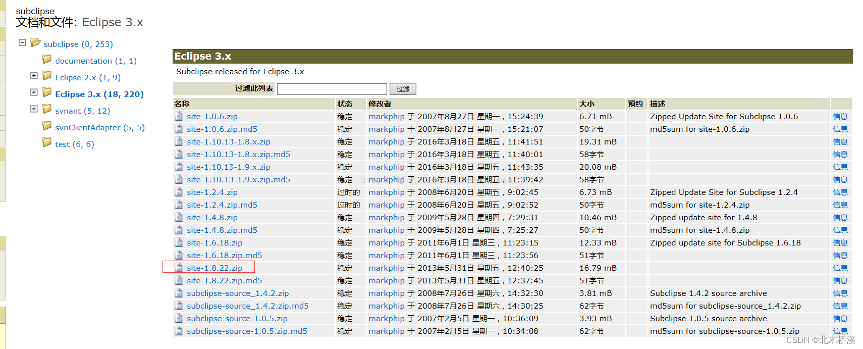Open 信息 link for site-1.0.6.zip
The width and height of the screenshot is (863, 349).
(x=840, y=117)
